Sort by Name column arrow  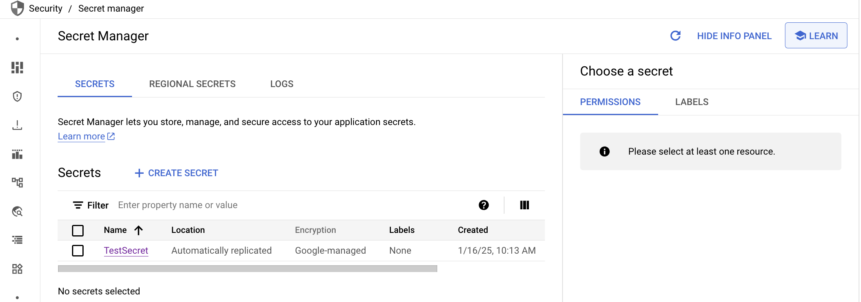click(x=138, y=230)
